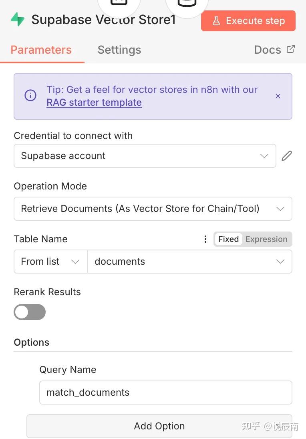Viewport: 306px width, 439px height.
Task: Select the Parameters tab
Action: coord(41,50)
